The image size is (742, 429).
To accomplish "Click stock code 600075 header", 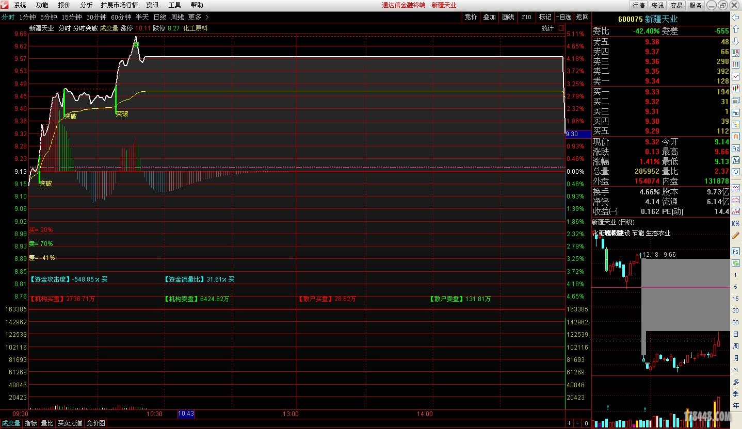I will (630, 19).
